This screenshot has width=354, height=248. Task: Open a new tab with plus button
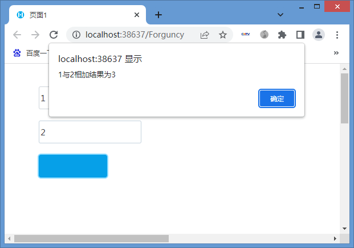coord(158,15)
